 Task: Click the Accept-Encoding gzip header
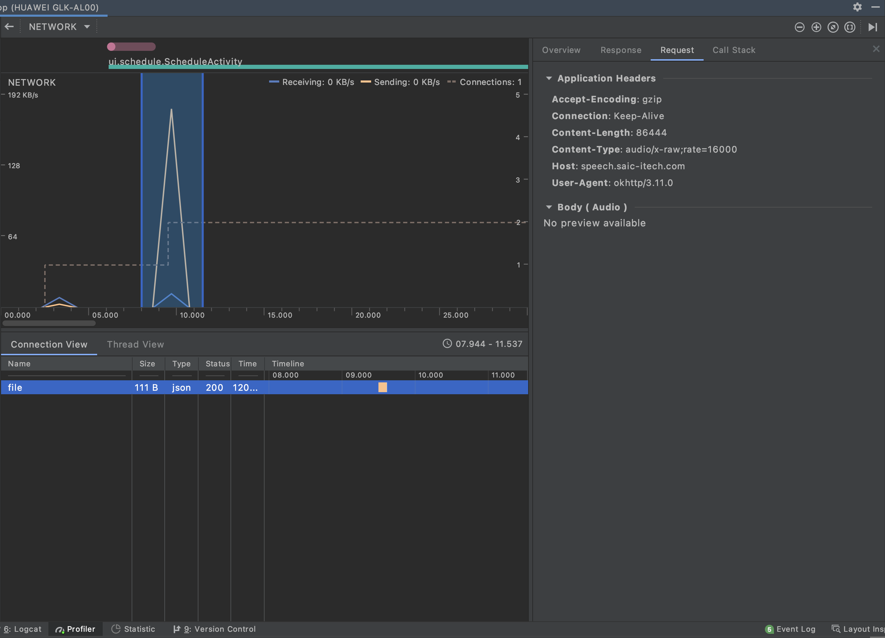pyautogui.click(x=607, y=99)
